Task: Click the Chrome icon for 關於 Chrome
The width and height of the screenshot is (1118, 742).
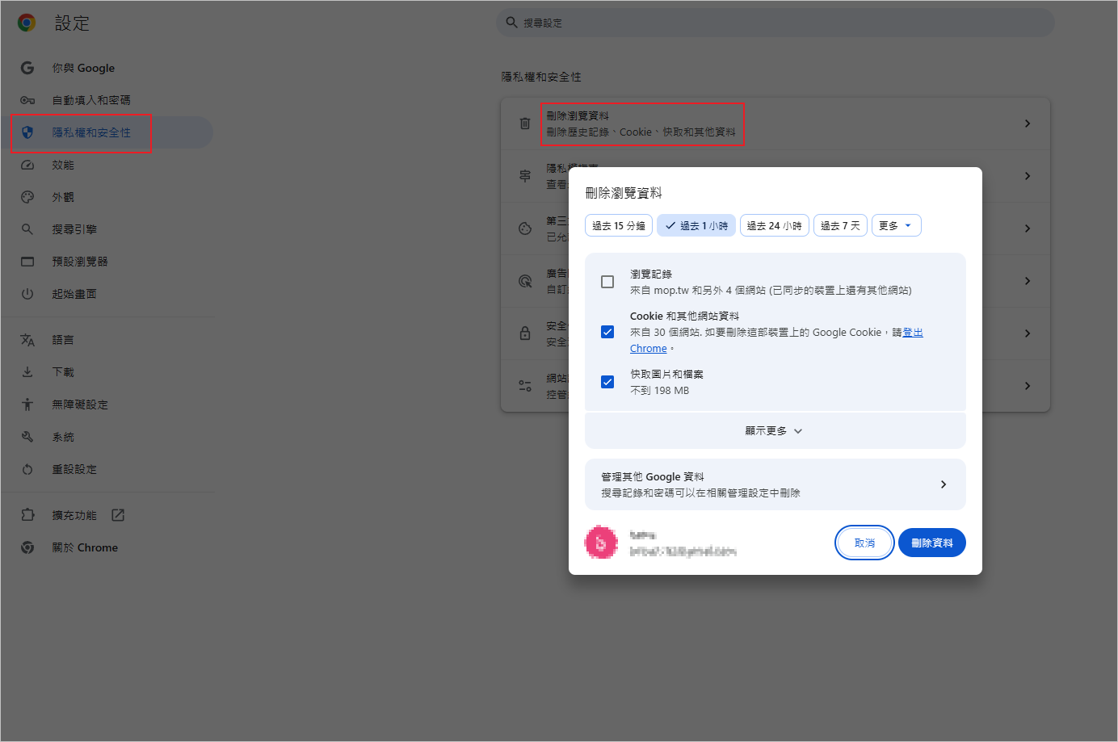Action: (x=27, y=547)
